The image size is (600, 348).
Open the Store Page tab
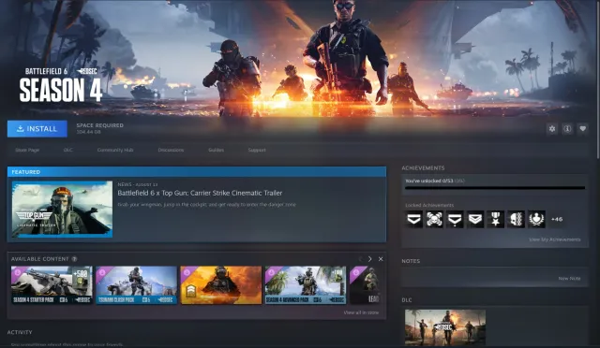click(x=27, y=150)
